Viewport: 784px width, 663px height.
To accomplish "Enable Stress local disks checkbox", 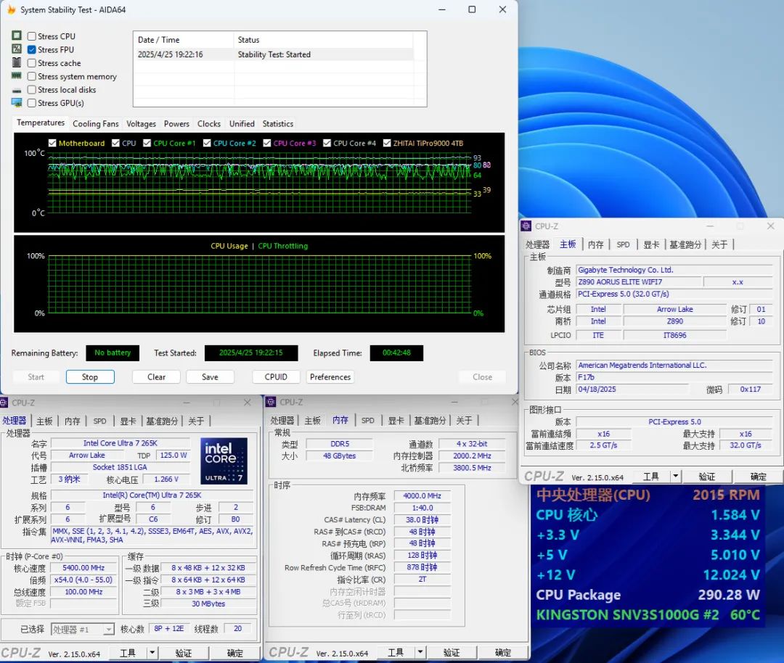I will coord(31,89).
